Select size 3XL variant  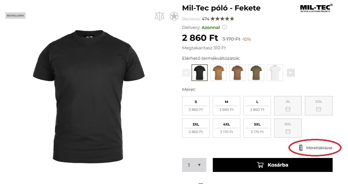tap(196, 128)
